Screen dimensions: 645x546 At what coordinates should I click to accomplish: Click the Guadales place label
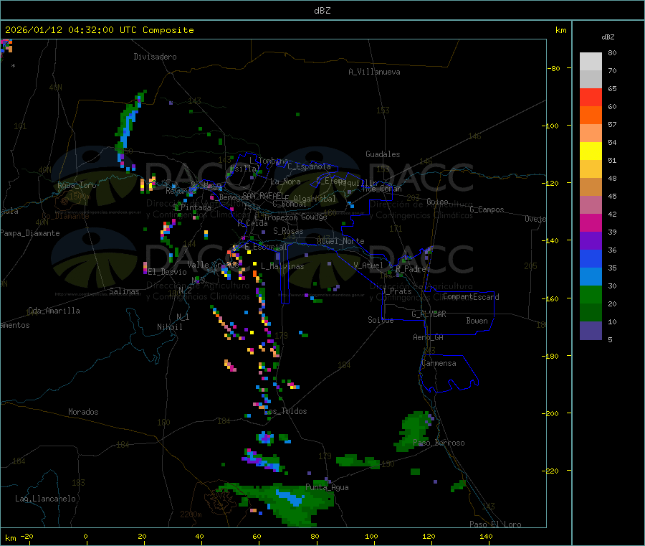[x=383, y=154]
